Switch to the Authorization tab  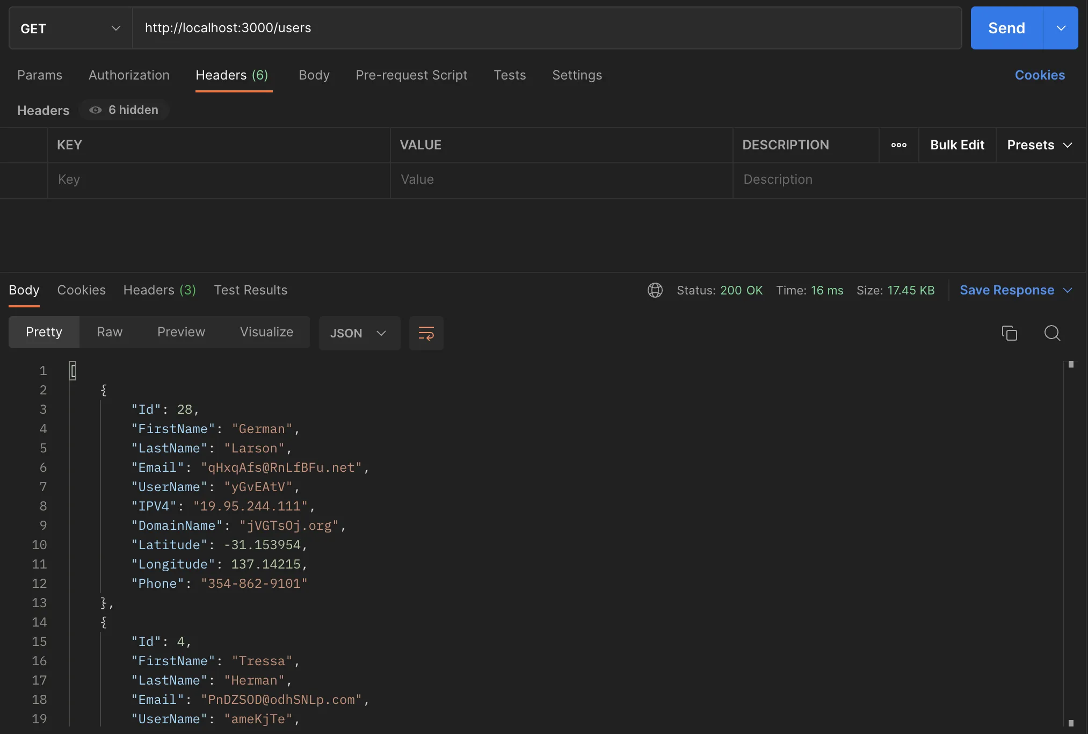pos(129,75)
